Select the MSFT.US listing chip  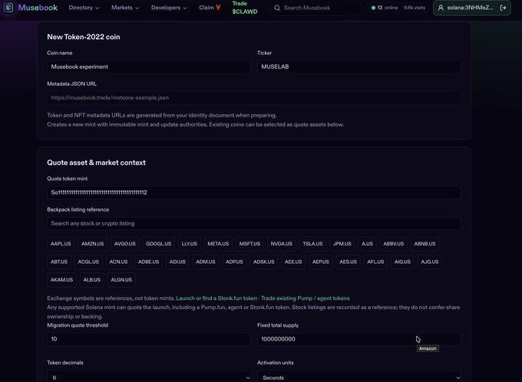249,244
